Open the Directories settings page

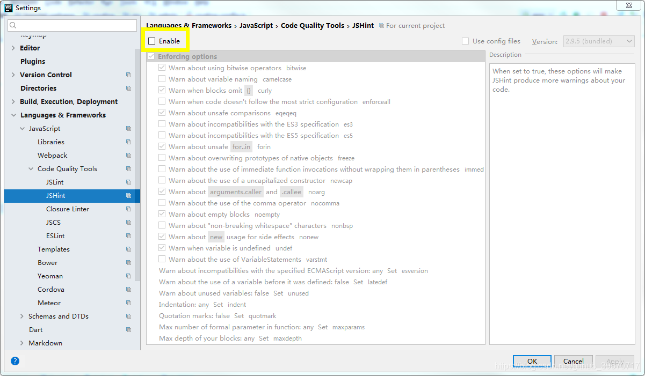tap(38, 89)
